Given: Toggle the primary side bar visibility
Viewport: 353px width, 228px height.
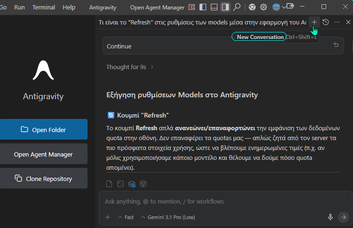Looking at the screenshot, I should [x=203, y=7].
